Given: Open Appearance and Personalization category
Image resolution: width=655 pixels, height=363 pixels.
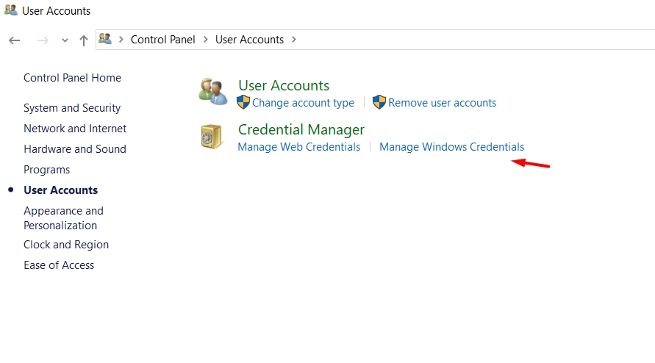Looking at the screenshot, I should coord(63,218).
